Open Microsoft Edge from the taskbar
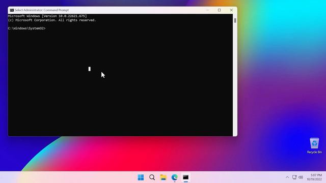The height and width of the screenshot is (183, 326). (174, 177)
